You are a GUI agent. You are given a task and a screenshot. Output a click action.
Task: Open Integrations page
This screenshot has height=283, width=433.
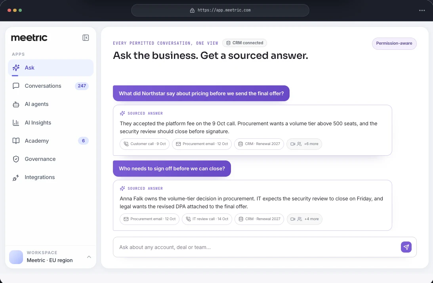tap(51, 177)
